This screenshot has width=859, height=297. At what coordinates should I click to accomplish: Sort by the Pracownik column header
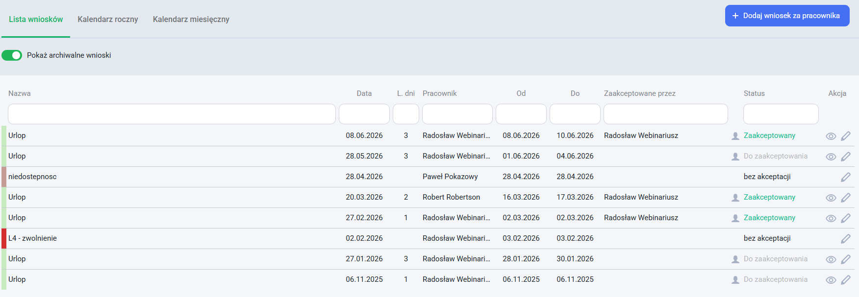[x=440, y=93]
